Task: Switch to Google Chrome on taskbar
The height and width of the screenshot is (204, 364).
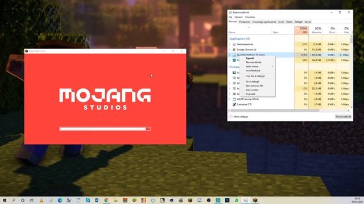Action: 106,200
